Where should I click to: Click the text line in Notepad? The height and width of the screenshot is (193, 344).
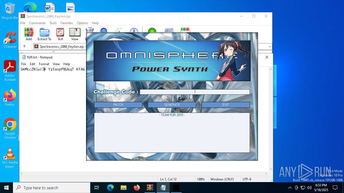pyautogui.click(x=53, y=69)
